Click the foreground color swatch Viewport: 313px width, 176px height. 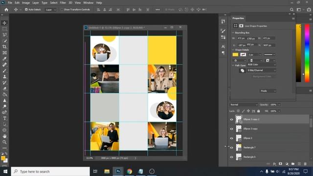[x=3, y=158]
